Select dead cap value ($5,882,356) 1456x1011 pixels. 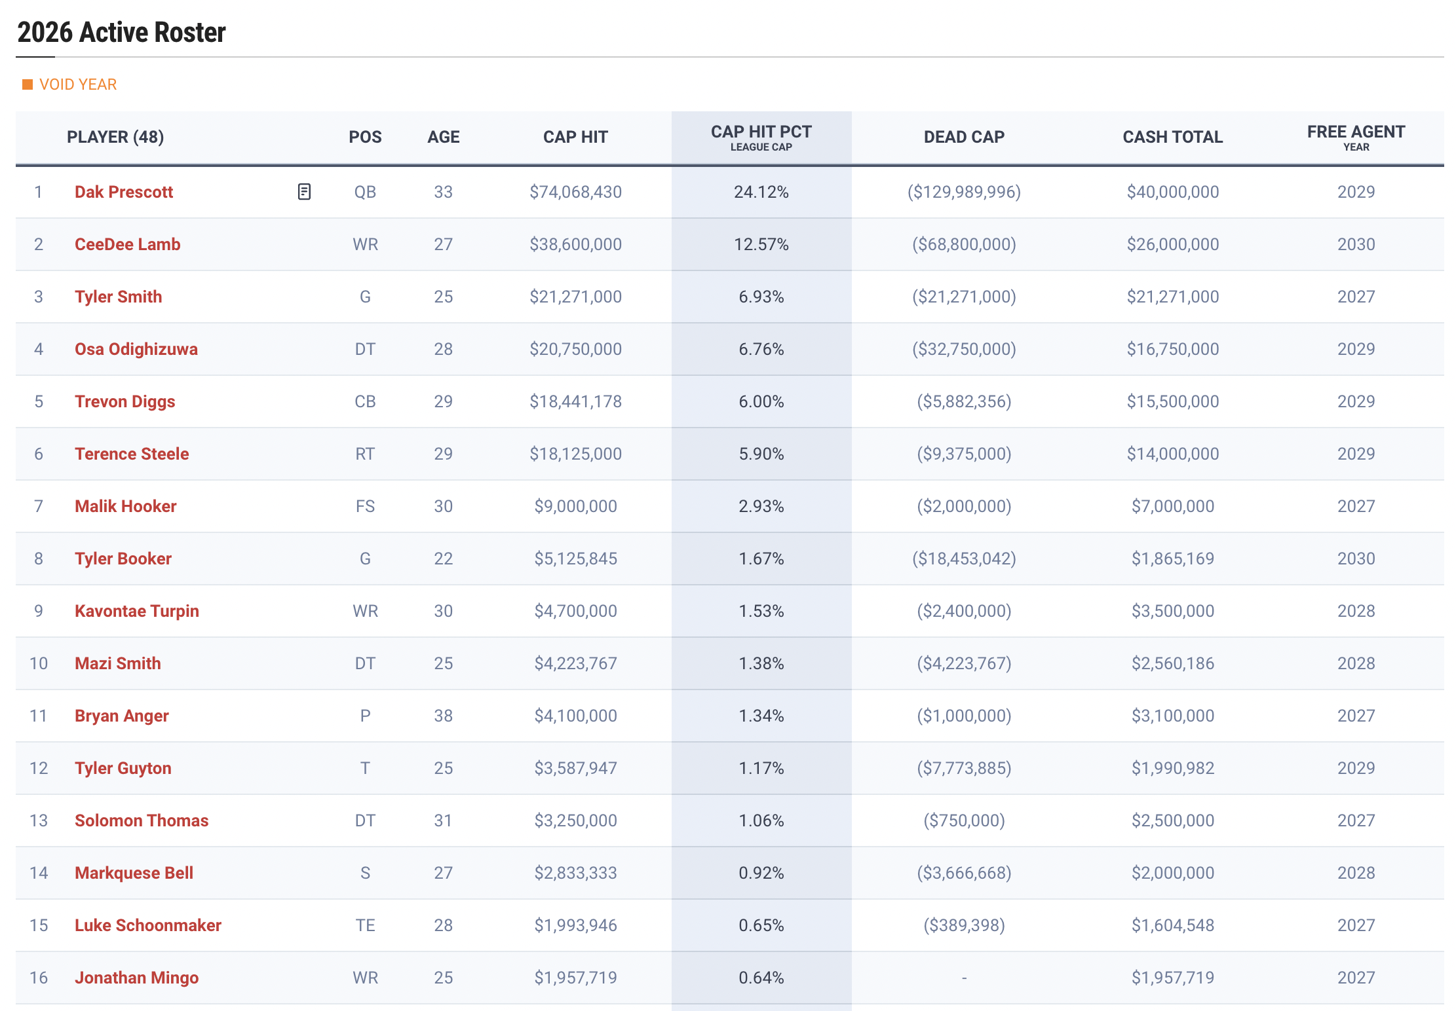point(964,401)
